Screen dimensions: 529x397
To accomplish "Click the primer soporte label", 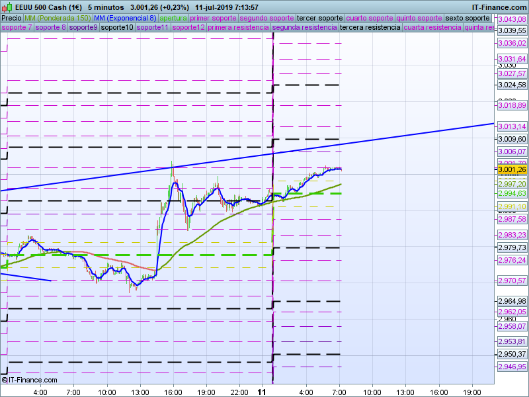I will coord(213,18).
